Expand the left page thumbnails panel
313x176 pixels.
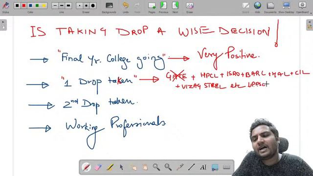pos(3,25)
